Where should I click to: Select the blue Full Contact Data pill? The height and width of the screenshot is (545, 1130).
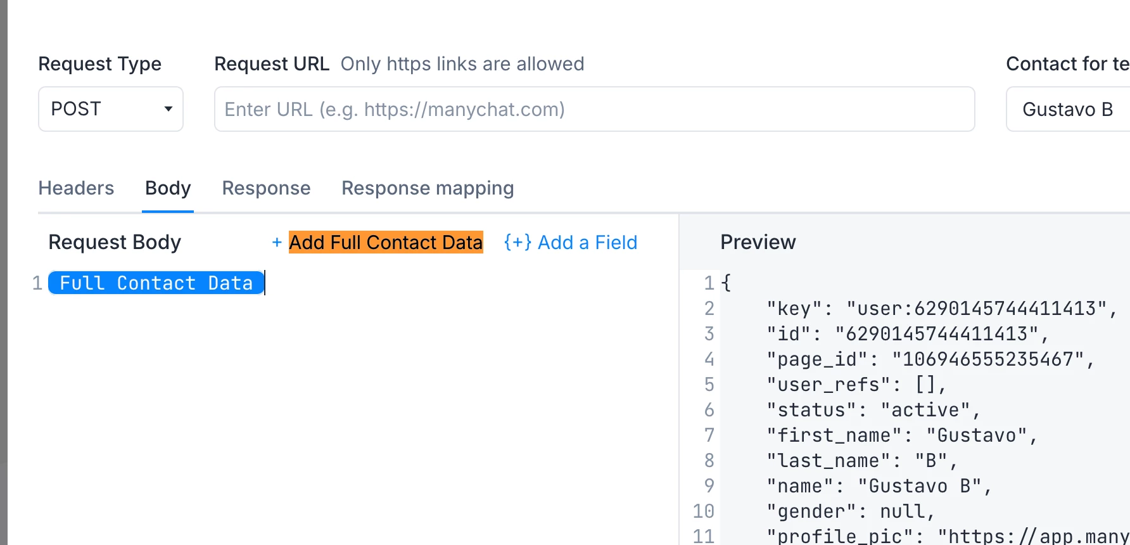coord(156,283)
